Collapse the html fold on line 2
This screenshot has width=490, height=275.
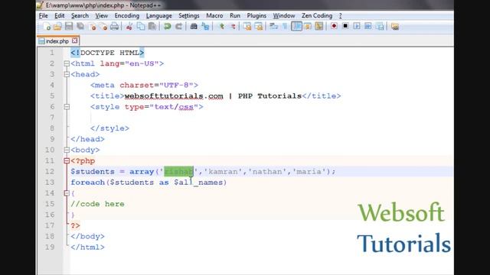pyautogui.click(x=67, y=63)
